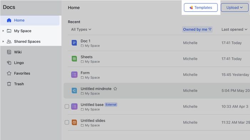The image size is (250, 140).
Task: Click owner Michelle in Untitled mindnote row
Action: pos(190,91)
